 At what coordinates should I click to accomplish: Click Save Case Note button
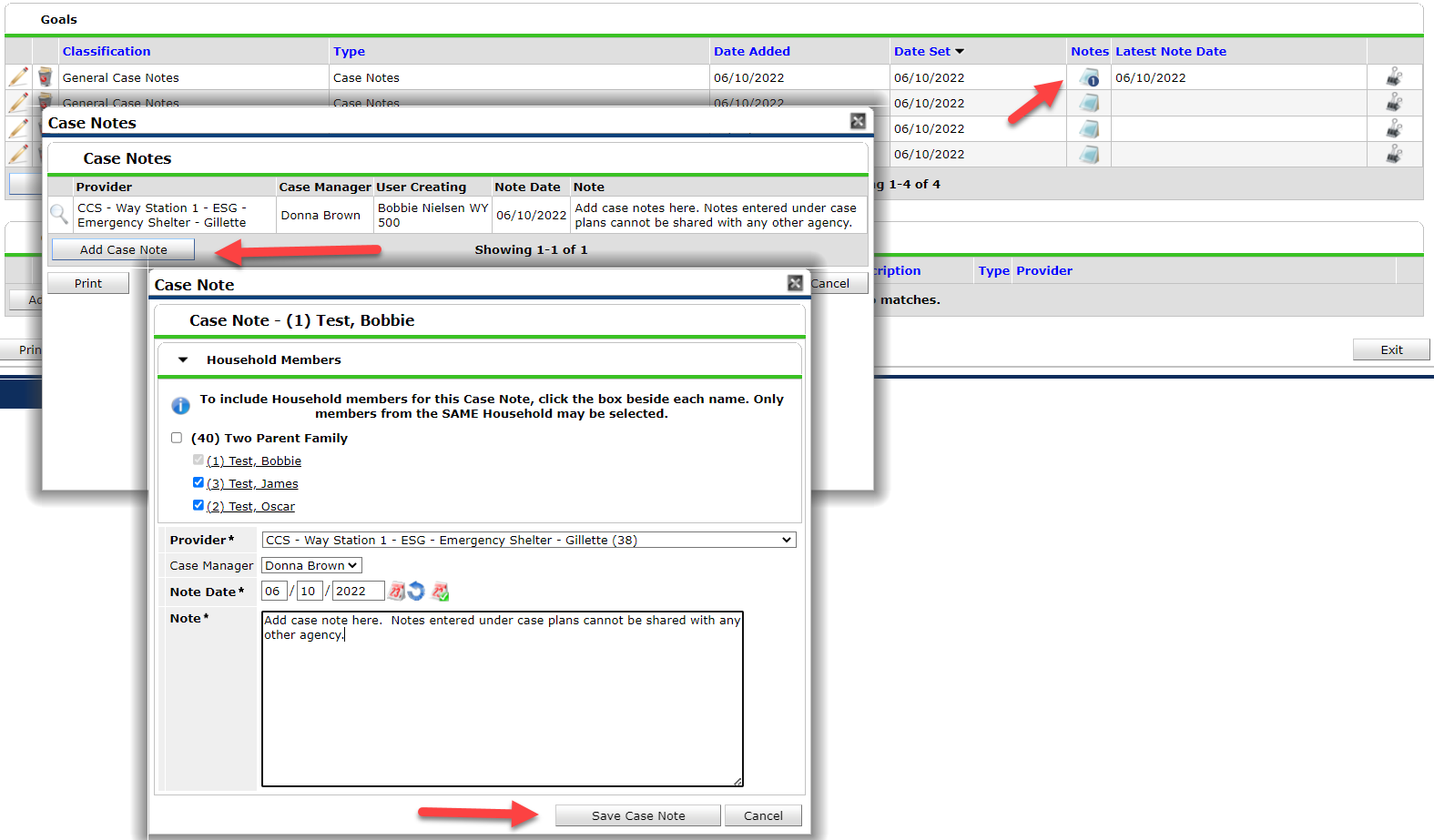pos(638,815)
